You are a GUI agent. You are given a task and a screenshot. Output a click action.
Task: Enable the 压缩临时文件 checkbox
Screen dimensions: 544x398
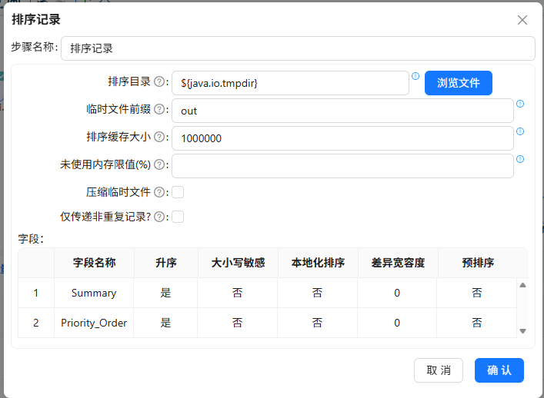pos(178,192)
